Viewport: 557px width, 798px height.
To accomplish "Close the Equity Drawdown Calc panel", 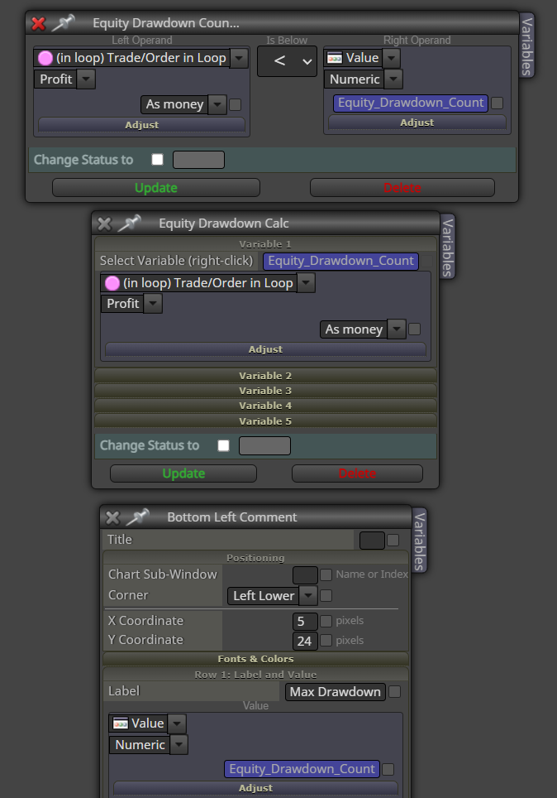I will 104,224.
